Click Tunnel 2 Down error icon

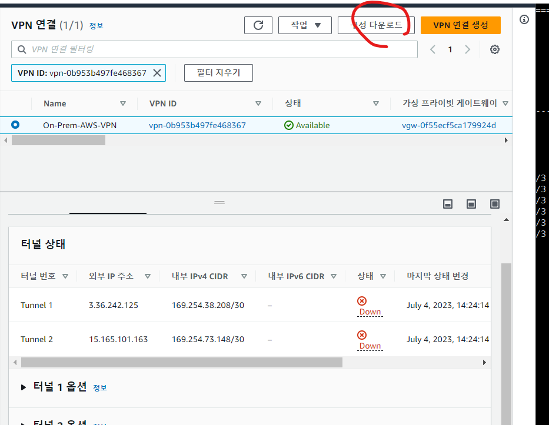[x=362, y=335]
